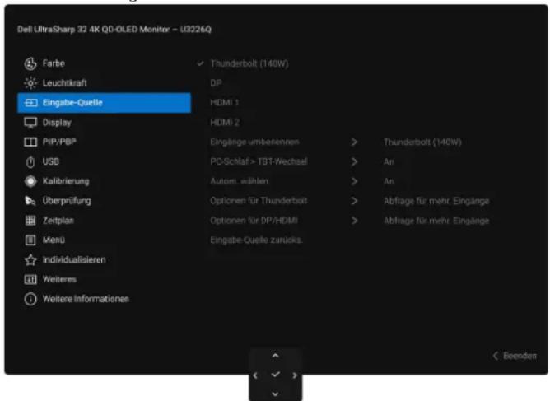The height and width of the screenshot is (401, 550).
Task: Click the Display monitor icon
Action: pyautogui.click(x=30, y=123)
